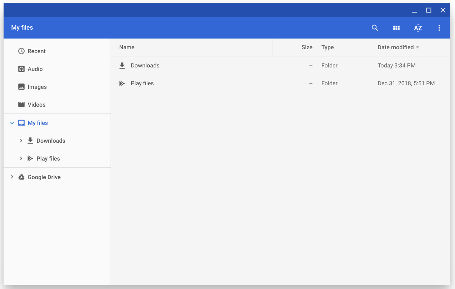Image resolution: width=455 pixels, height=289 pixels.
Task: Close the Files window
Action: coord(443,10)
